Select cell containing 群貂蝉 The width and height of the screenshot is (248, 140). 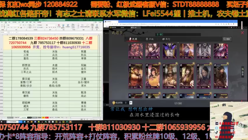26,103
